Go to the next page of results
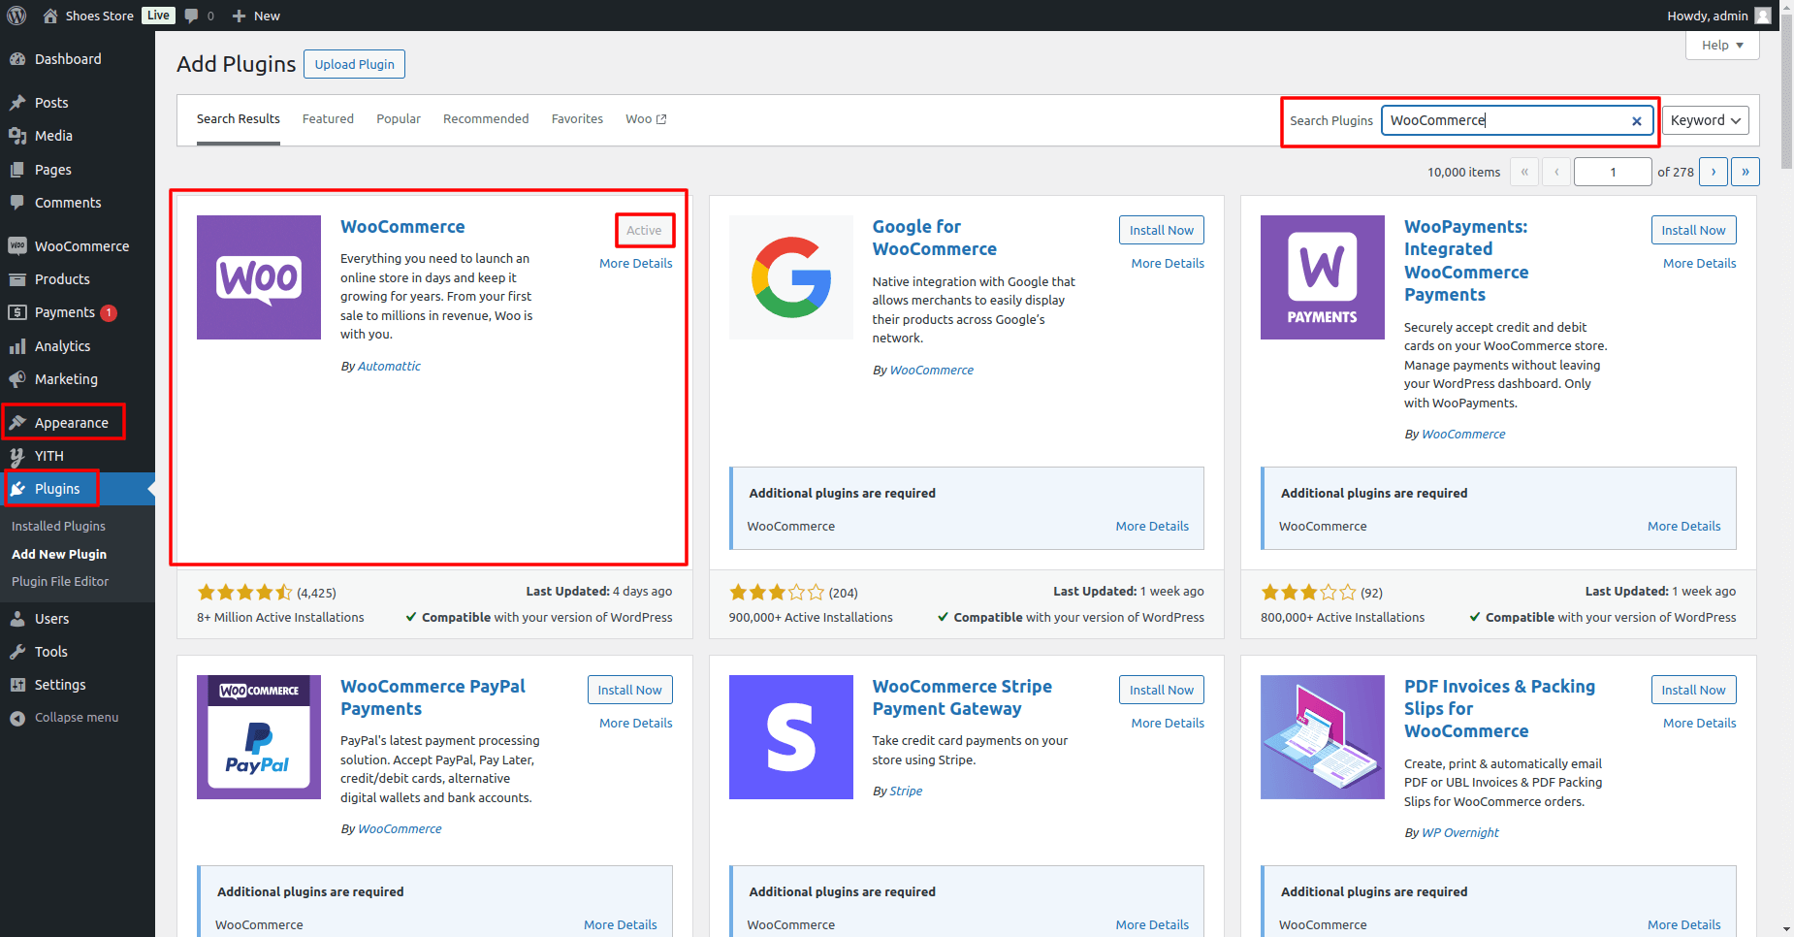 (1713, 172)
